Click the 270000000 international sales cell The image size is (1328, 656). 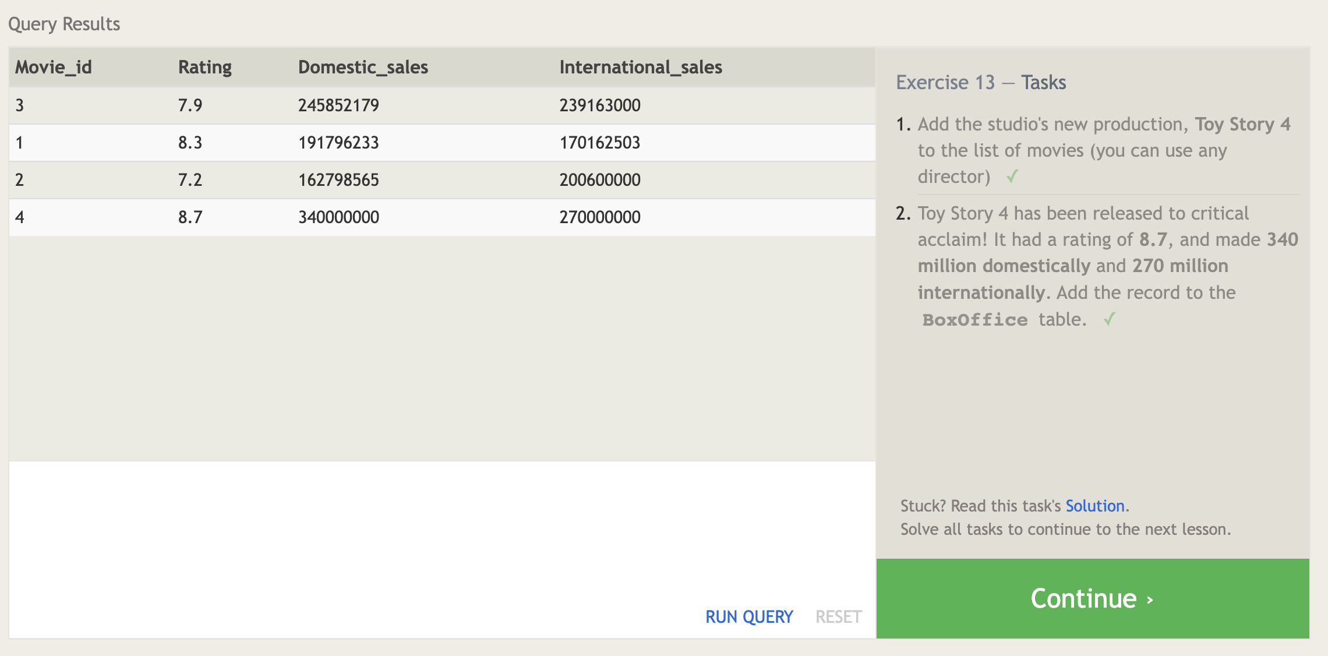[x=599, y=217]
